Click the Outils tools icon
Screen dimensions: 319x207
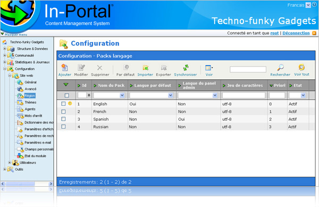[11, 169]
